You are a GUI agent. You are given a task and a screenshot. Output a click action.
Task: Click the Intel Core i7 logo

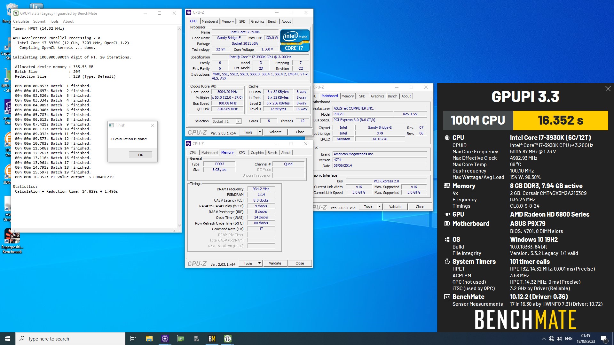pyautogui.click(x=295, y=41)
